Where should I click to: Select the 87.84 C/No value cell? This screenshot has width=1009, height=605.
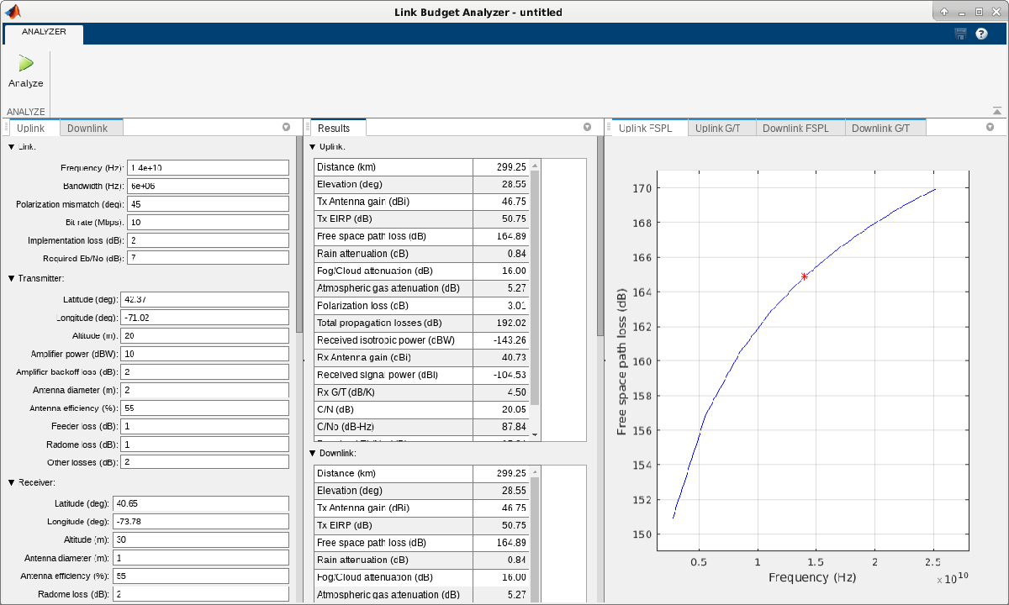pyautogui.click(x=502, y=426)
